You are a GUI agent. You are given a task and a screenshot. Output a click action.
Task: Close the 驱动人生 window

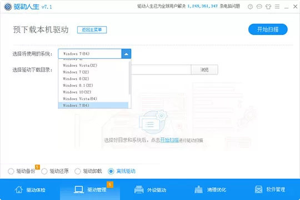295,7
